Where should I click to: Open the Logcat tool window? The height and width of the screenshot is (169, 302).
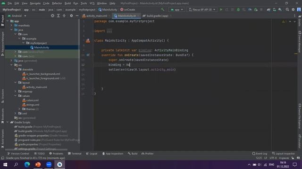point(92,154)
